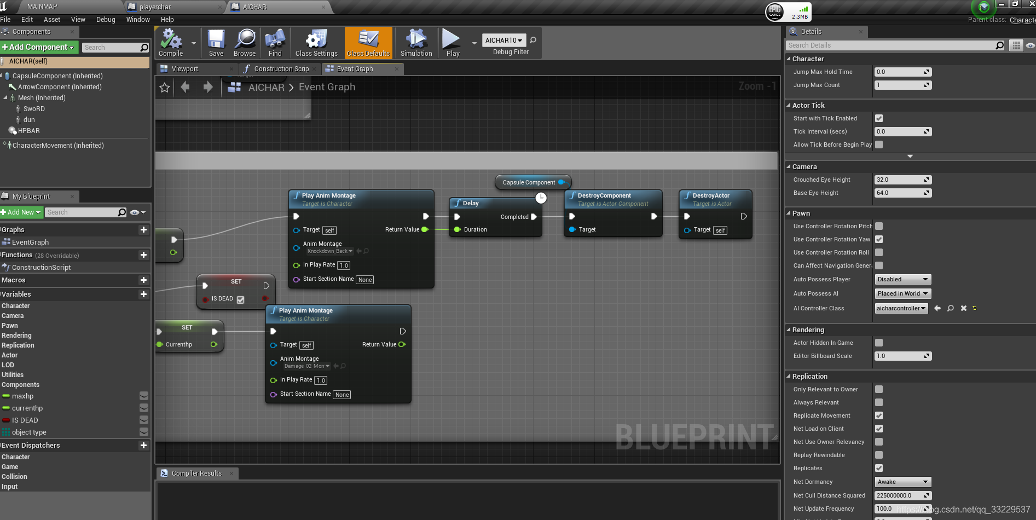Add new macro with plus icon
The image size is (1036, 520).
pos(143,280)
